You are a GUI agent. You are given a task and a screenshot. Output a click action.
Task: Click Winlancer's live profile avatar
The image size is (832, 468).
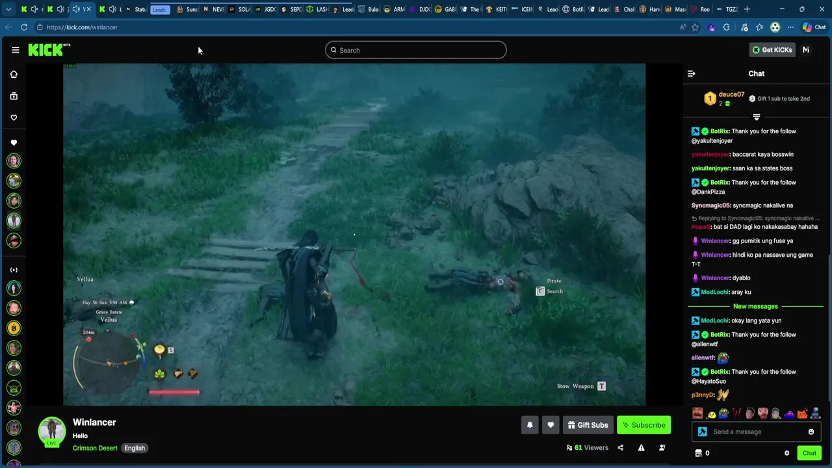pos(51,432)
